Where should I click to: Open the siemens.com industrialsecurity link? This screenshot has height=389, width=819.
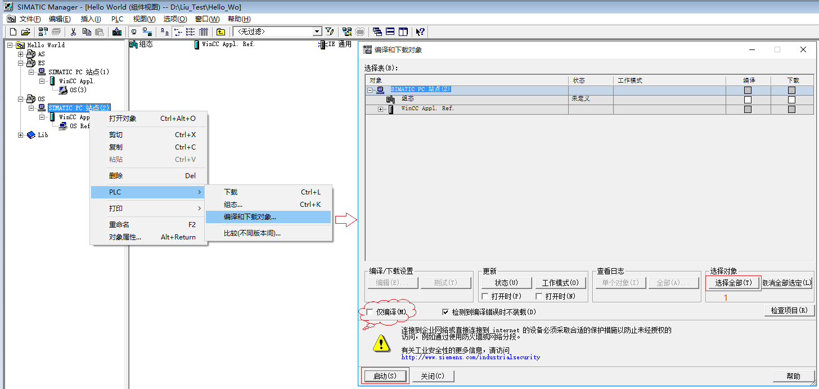(x=470, y=357)
